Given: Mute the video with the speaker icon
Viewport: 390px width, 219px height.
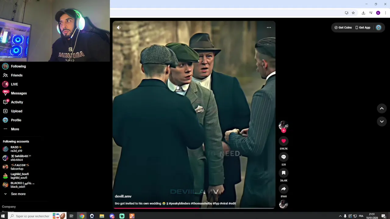Looking at the screenshot, I should [119, 28].
